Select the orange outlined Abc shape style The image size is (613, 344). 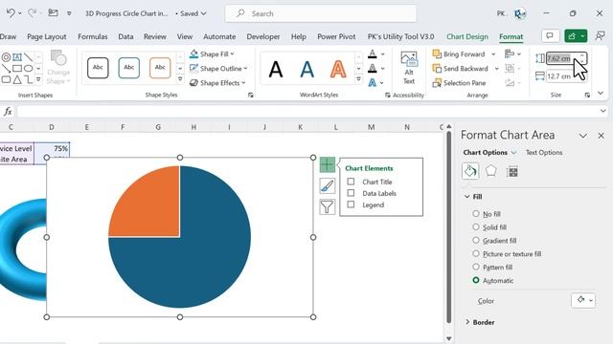(160, 68)
